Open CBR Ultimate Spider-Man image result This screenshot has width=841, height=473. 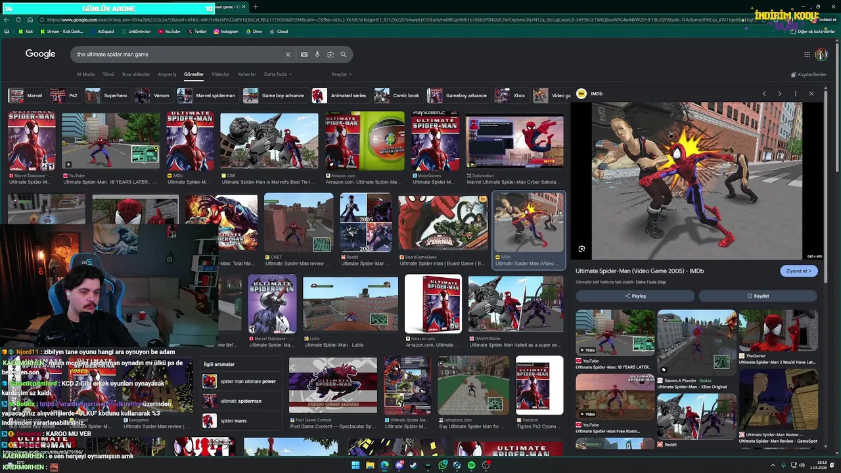tap(269, 148)
